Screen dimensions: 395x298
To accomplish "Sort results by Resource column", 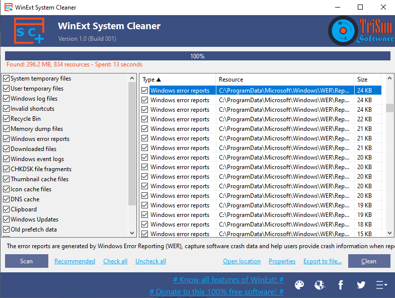I will tap(285, 80).
